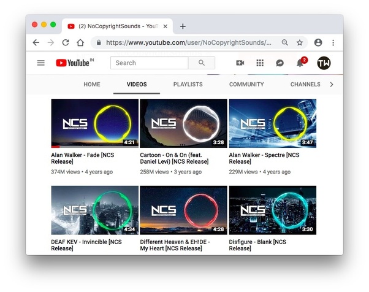Screen dimensions: 369x292
Task: Open the notifications bell icon
Action: tap(300, 63)
